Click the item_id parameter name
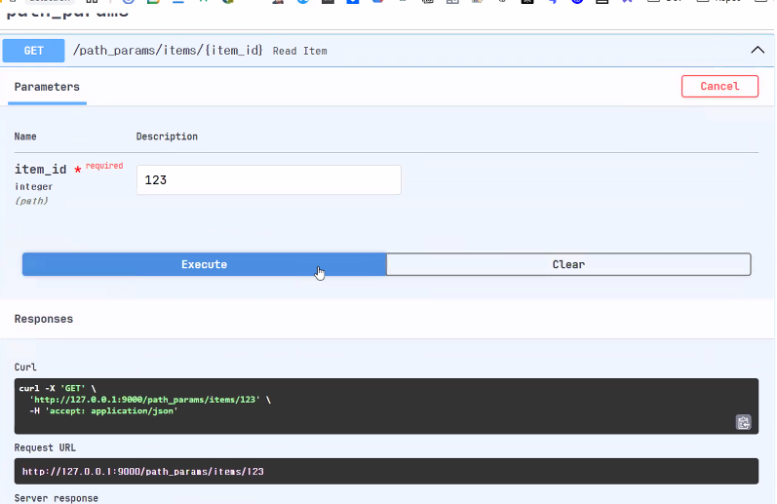The image size is (777, 504). (x=40, y=170)
